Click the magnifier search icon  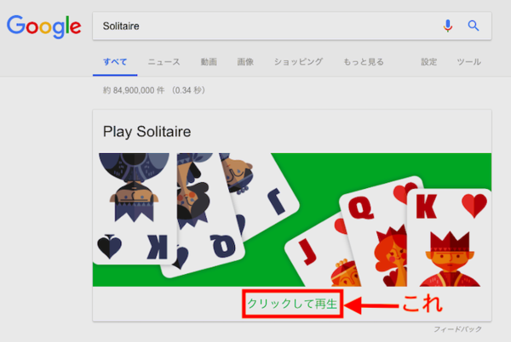(474, 26)
